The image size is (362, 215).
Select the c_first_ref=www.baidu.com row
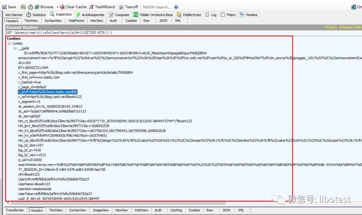click(x=39, y=77)
